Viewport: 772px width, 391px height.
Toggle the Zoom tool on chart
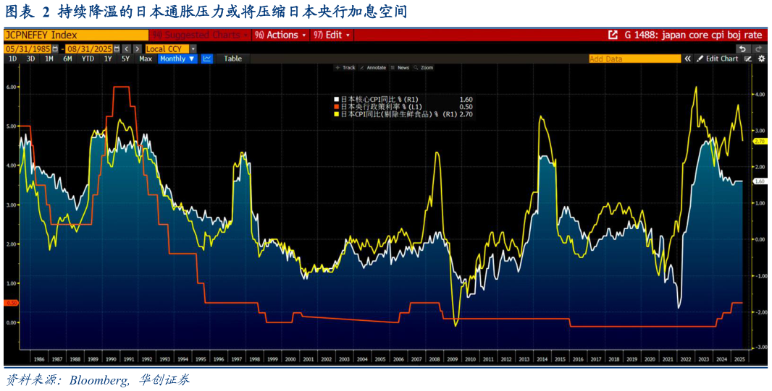click(x=424, y=67)
